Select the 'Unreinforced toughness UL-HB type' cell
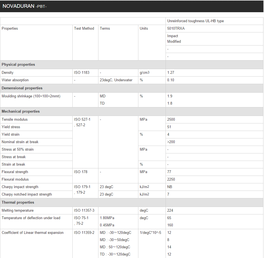264x258 pixels. point(215,21)
